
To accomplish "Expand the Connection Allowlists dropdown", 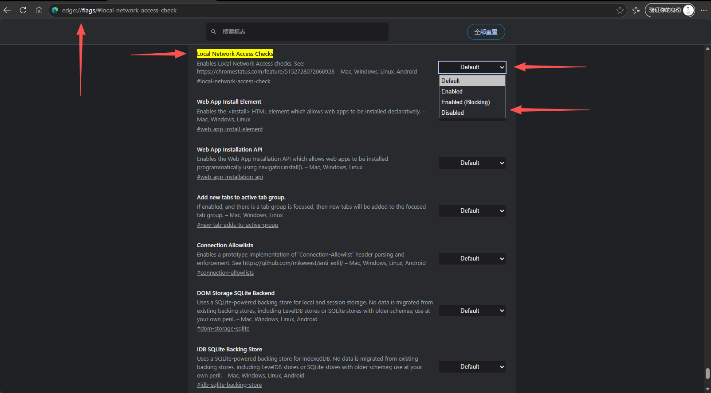I will tap(472, 259).
